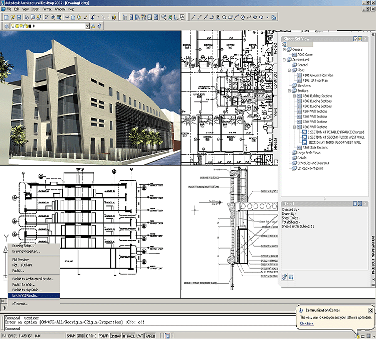Viewport: 376px width, 339px height.
Task: Collapse the Plans subset
Action: click(x=289, y=70)
